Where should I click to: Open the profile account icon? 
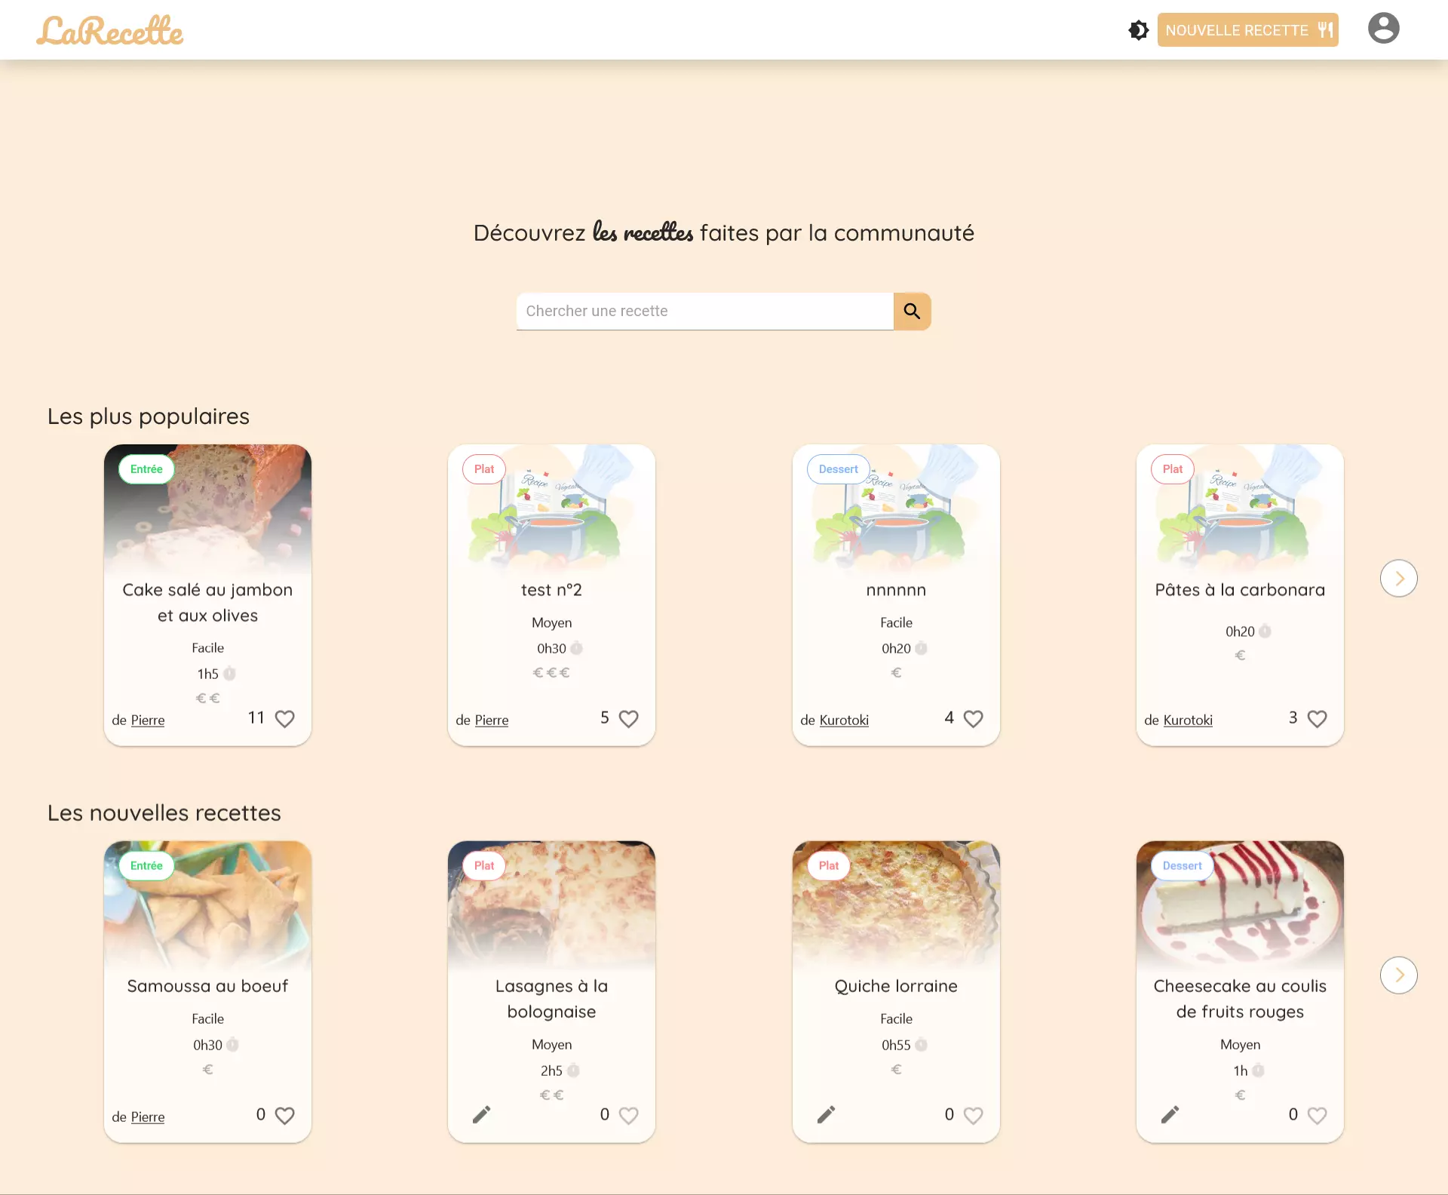[1384, 29]
